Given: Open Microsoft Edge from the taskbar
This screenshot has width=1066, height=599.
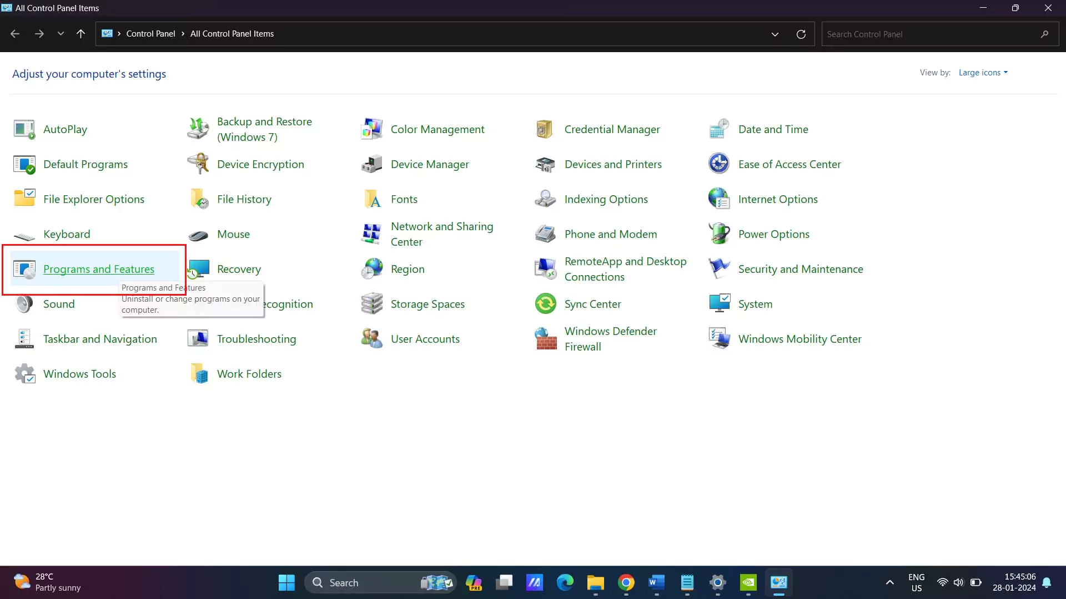Looking at the screenshot, I should [x=565, y=582].
